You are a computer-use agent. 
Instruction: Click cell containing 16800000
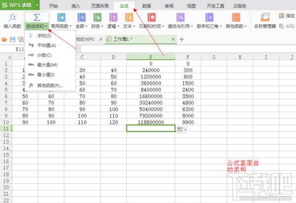point(151,96)
